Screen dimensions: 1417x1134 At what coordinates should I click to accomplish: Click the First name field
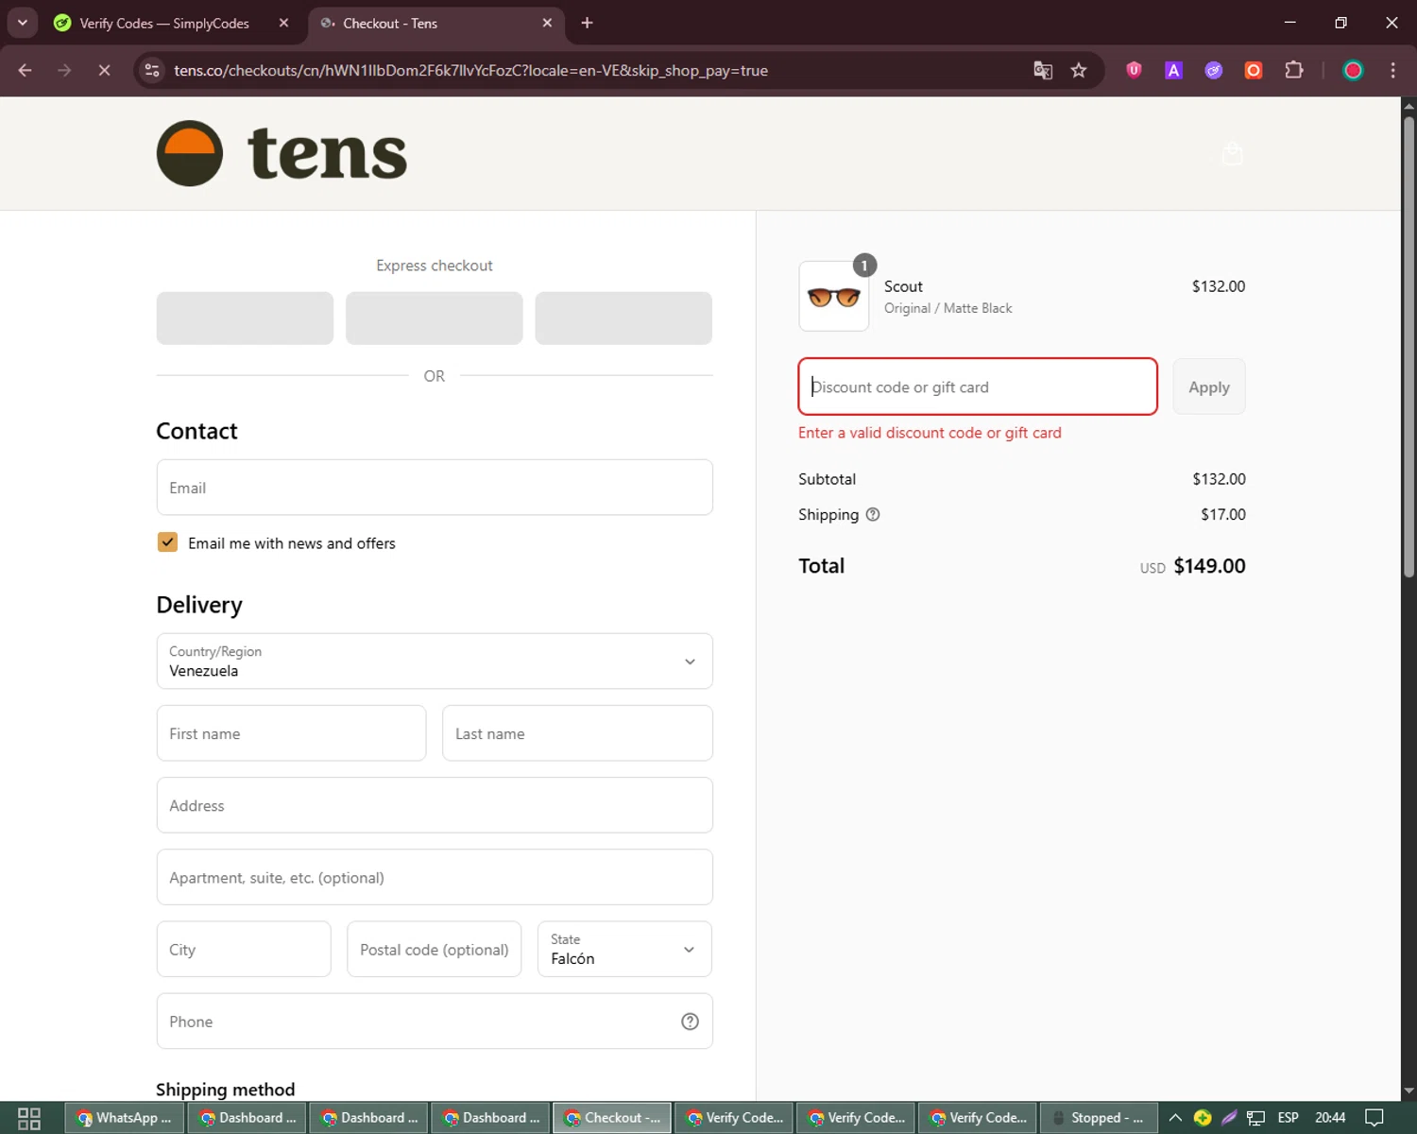coord(291,733)
